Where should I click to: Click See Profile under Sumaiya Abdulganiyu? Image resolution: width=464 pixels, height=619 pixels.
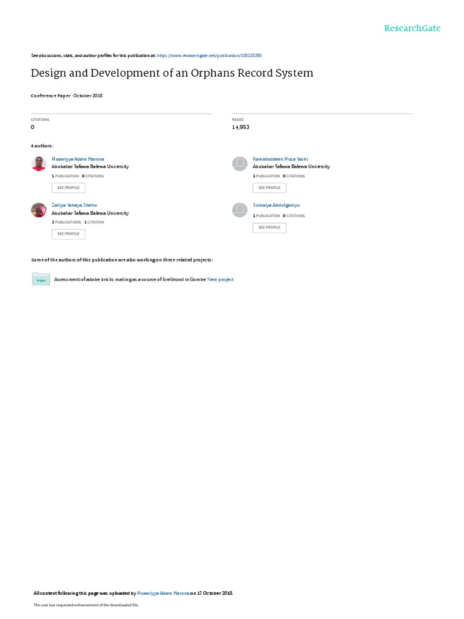coord(269,228)
